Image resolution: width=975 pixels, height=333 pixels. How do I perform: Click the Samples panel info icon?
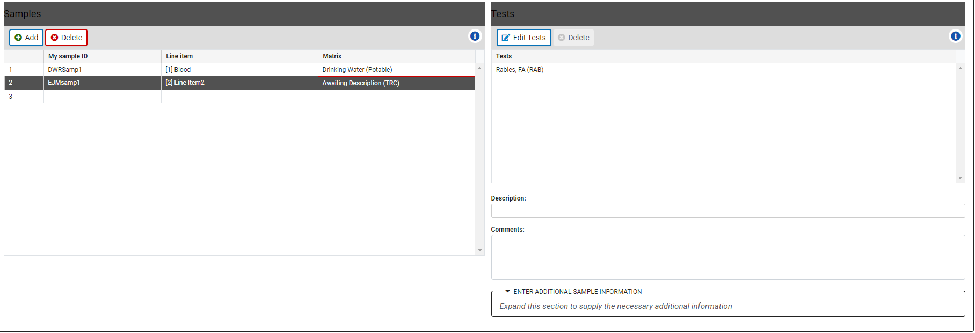coord(475,36)
